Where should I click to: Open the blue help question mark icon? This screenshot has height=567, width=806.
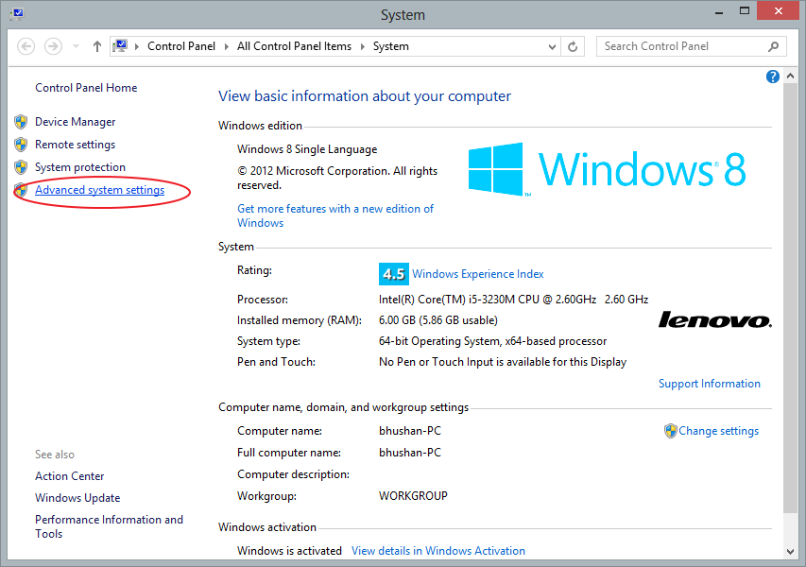coord(772,77)
